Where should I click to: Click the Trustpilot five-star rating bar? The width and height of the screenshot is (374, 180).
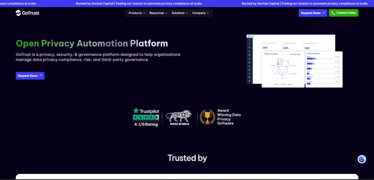point(146,117)
